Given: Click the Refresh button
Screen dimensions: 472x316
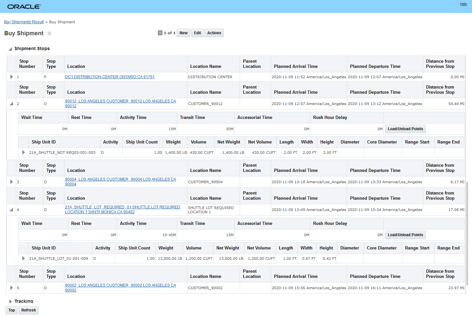Looking at the screenshot, I should coord(28,310).
